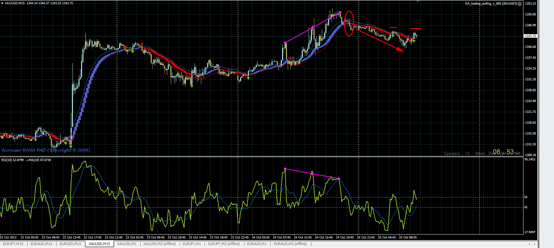The height and width of the screenshot is (248, 554).
Task: Click the 1331.20 price scale value
Action: point(531,79)
